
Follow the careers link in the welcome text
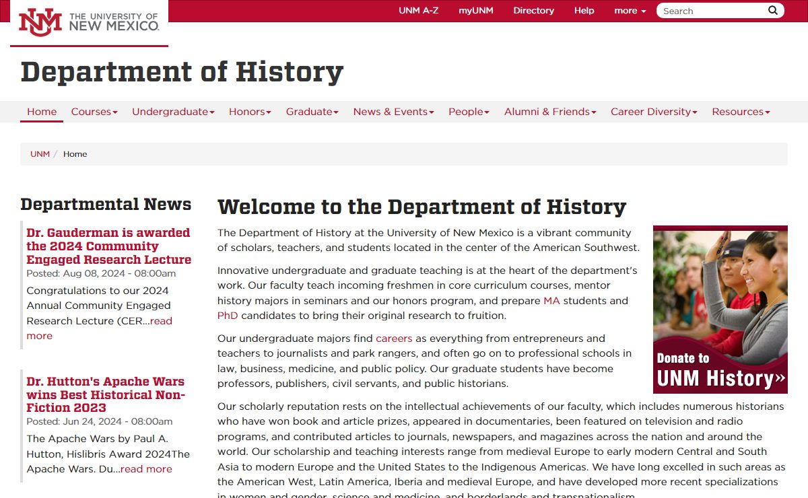click(394, 339)
